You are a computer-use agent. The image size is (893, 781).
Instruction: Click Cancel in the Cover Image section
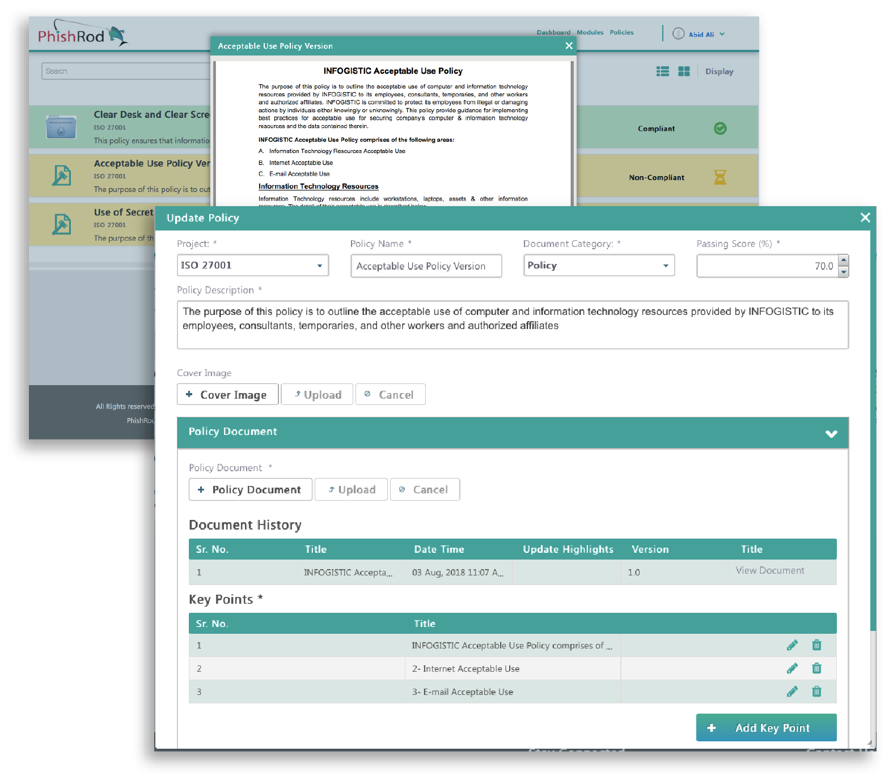pyautogui.click(x=390, y=395)
